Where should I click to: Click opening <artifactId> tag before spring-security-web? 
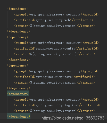pyautogui.click(x=25, y=20)
